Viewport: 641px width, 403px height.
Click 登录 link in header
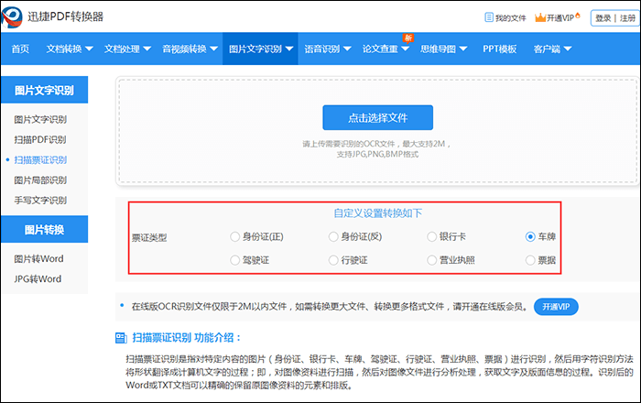tap(603, 18)
